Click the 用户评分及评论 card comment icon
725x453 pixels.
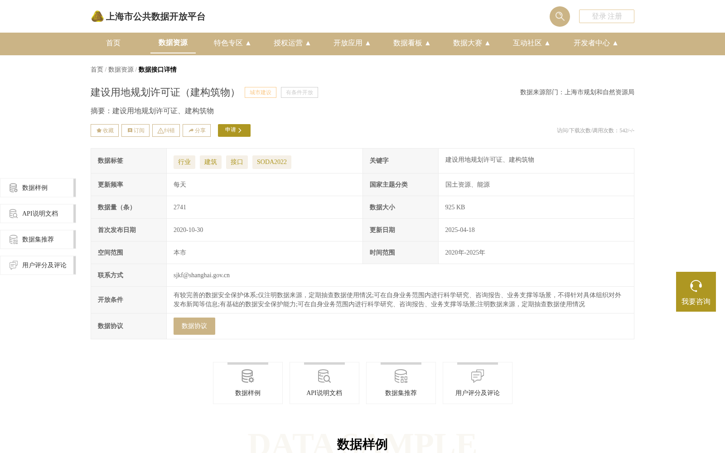coord(478,376)
